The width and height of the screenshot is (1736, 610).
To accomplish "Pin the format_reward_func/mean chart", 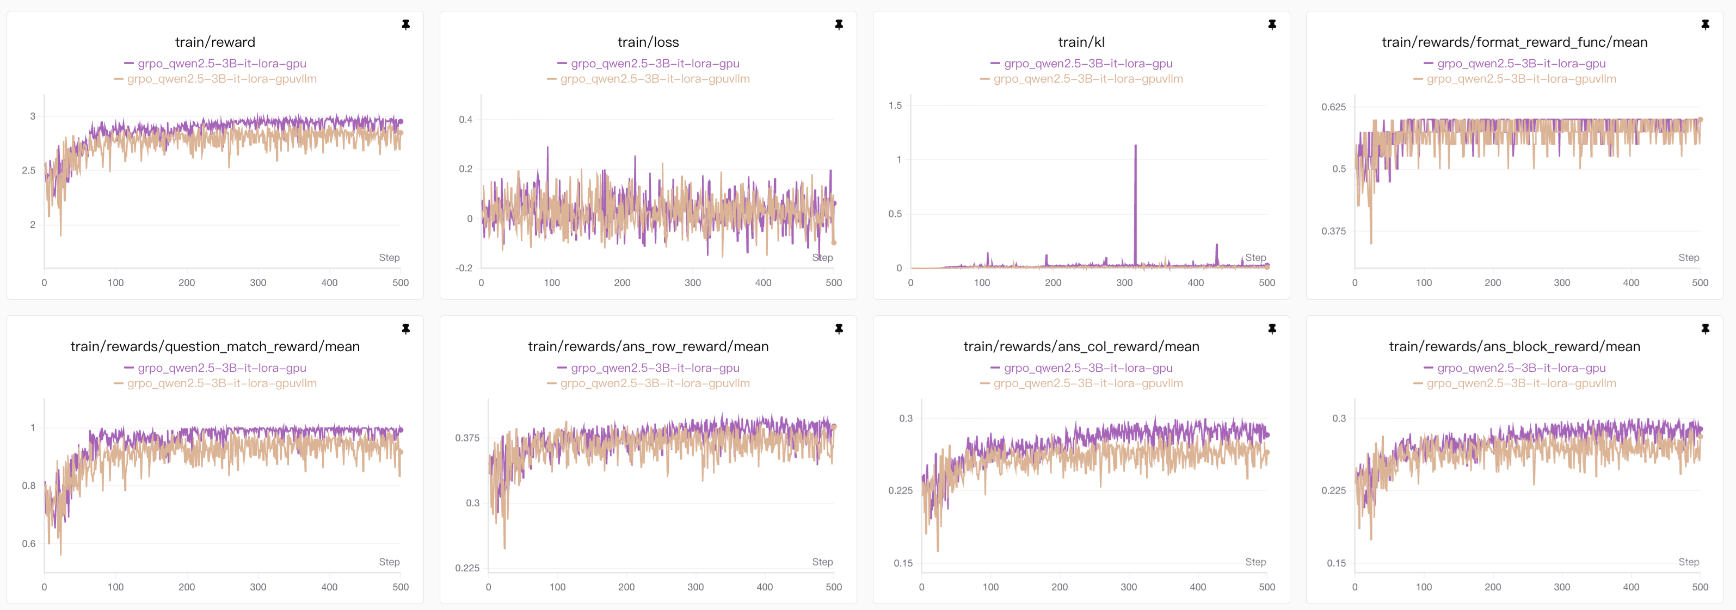I will [x=1706, y=25].
